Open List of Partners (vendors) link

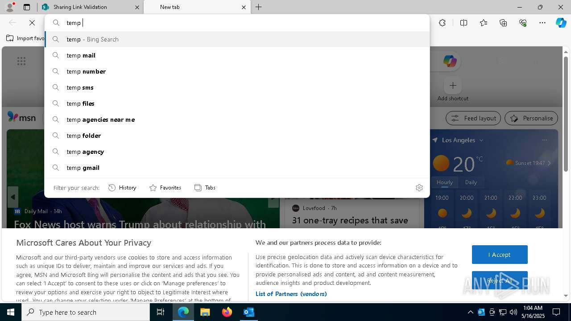291,294
